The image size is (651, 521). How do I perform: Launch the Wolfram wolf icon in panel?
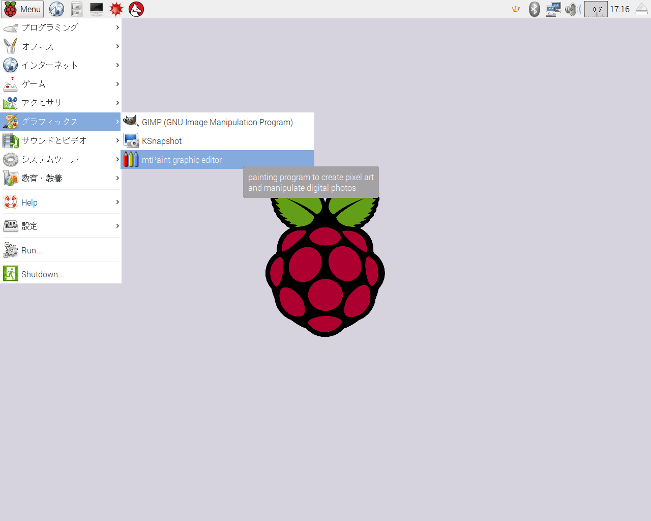pos(136,9)
